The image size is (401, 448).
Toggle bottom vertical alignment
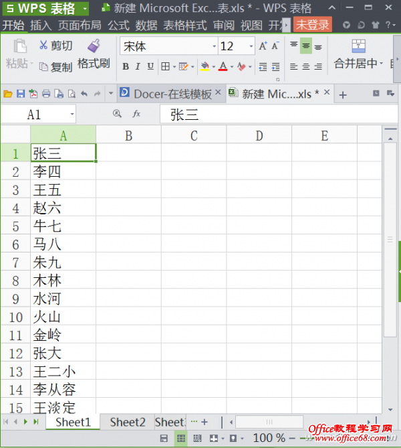(318, 47)
